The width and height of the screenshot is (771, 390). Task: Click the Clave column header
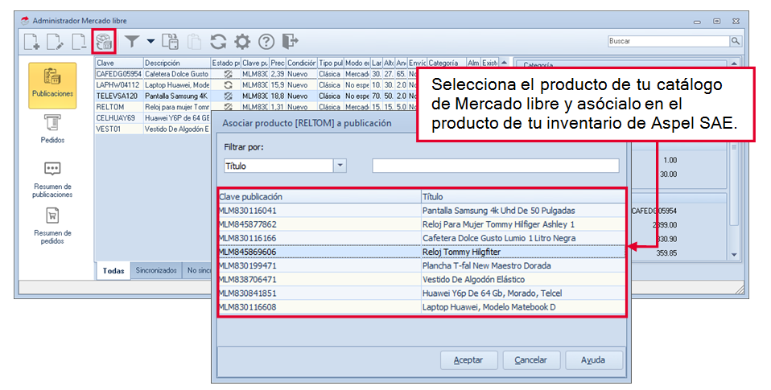[x=119, y=63]
